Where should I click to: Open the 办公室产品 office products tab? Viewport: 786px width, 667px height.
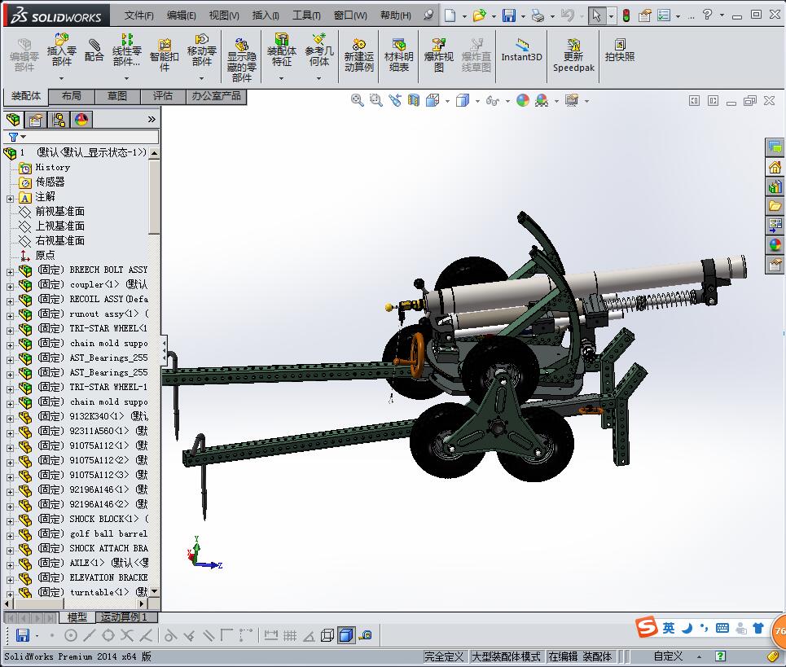tap(216, 96)
